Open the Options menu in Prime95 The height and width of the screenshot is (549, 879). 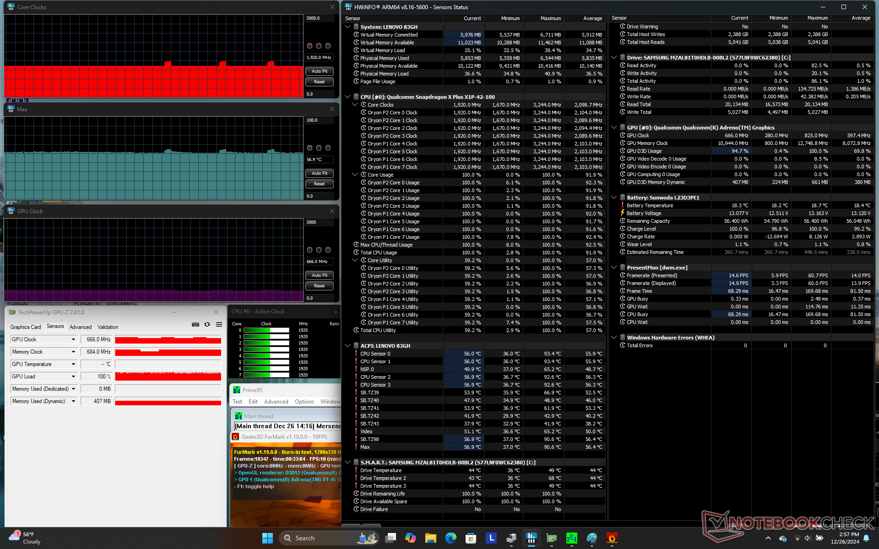pyautogui.click(x=304, y=402)
